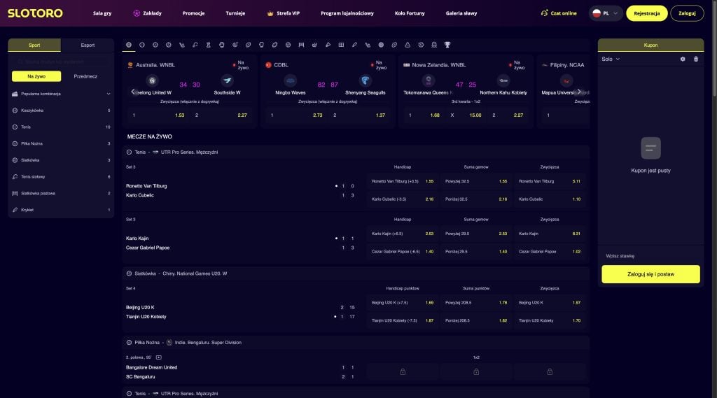Click the Rejestracja button
The image size is (717, 398).
pos(646,13)
